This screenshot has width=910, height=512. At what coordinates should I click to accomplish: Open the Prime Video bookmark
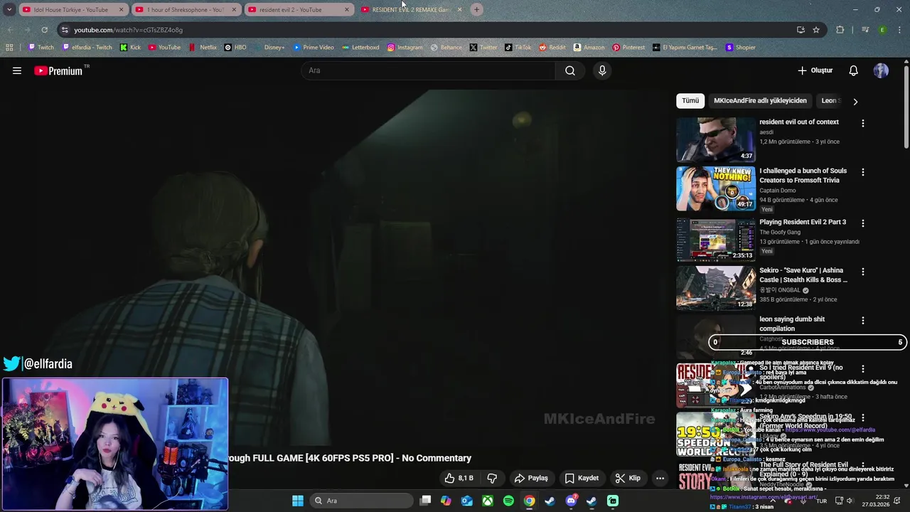click(x=313, y=48)
